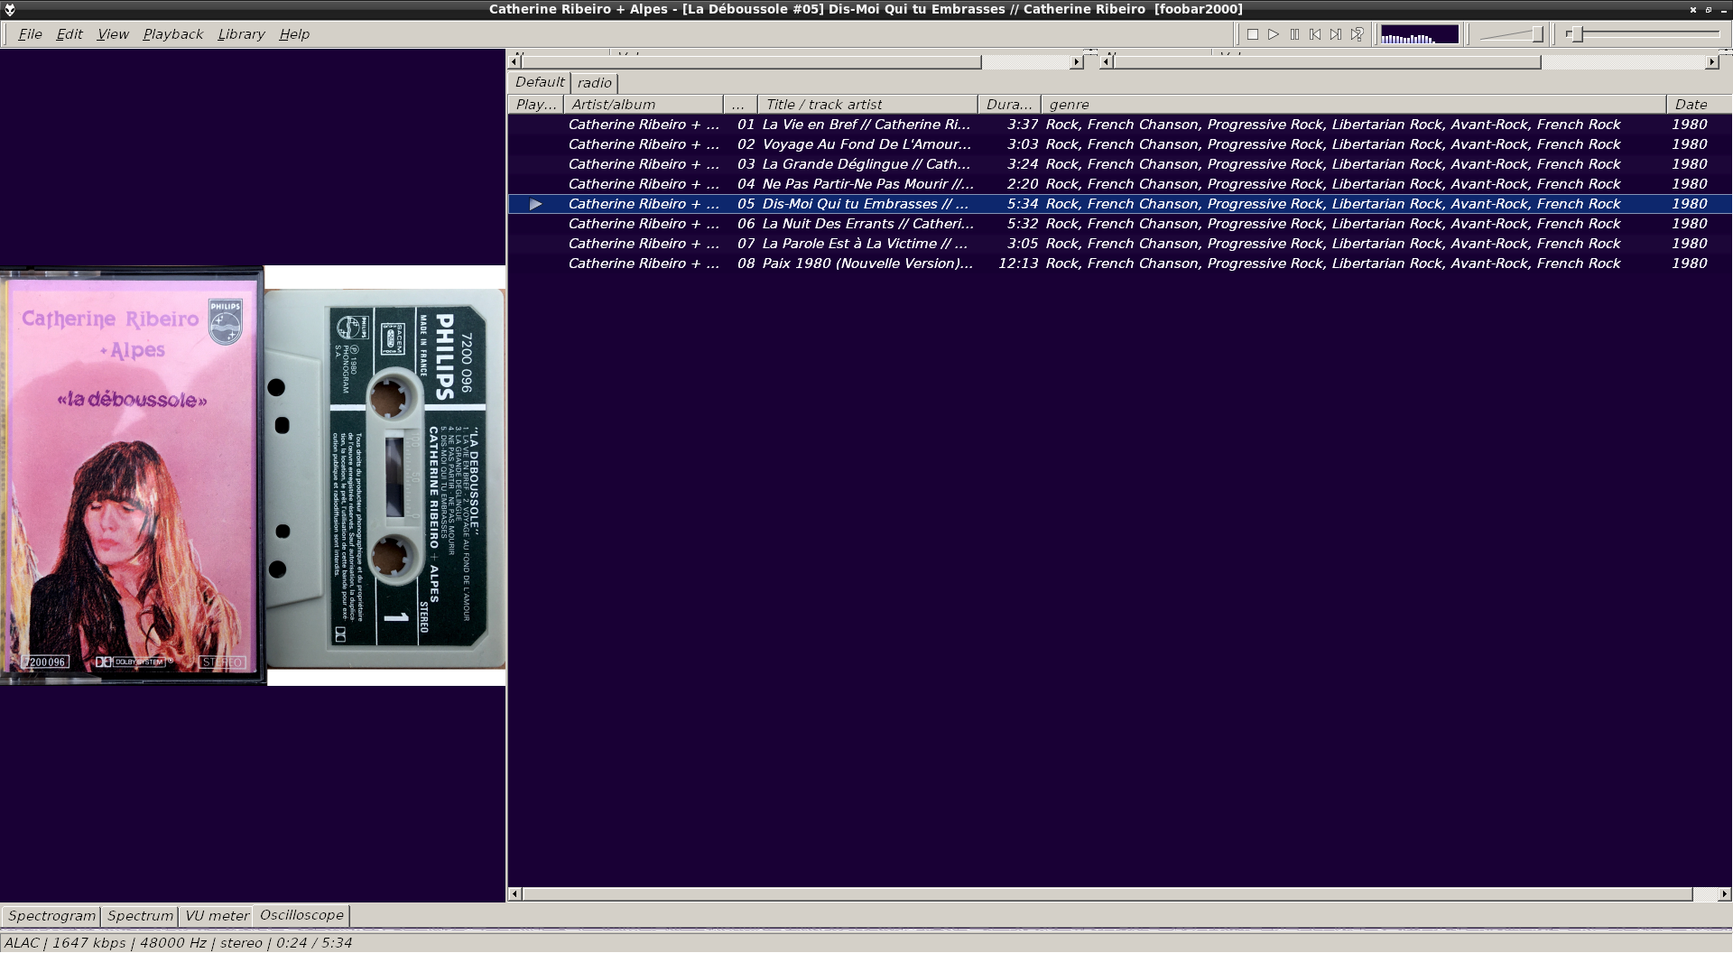Screen dimensions: 1733x953
Task: Open the View menu
Action: [113, 34]
